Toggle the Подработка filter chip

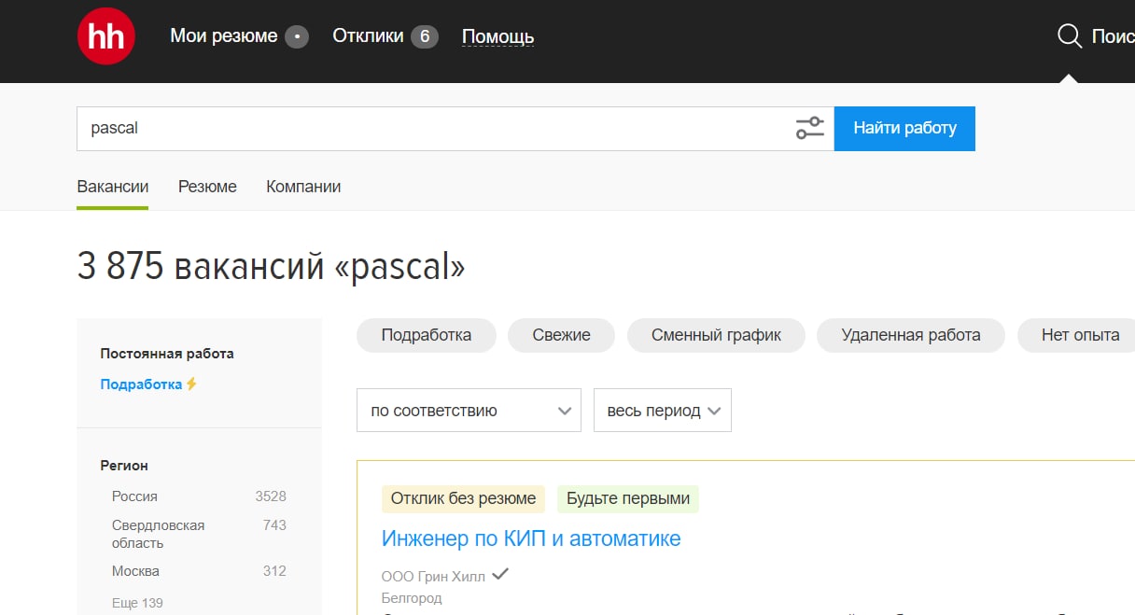(426, 335)
